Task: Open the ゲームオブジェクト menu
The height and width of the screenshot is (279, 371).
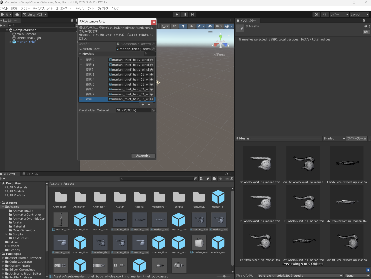Action: click(43, 8)
